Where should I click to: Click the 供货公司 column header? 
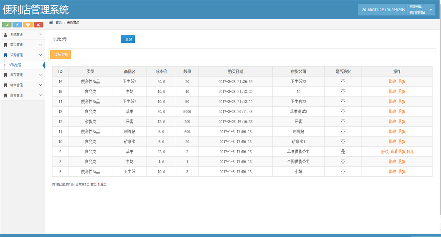299,71
